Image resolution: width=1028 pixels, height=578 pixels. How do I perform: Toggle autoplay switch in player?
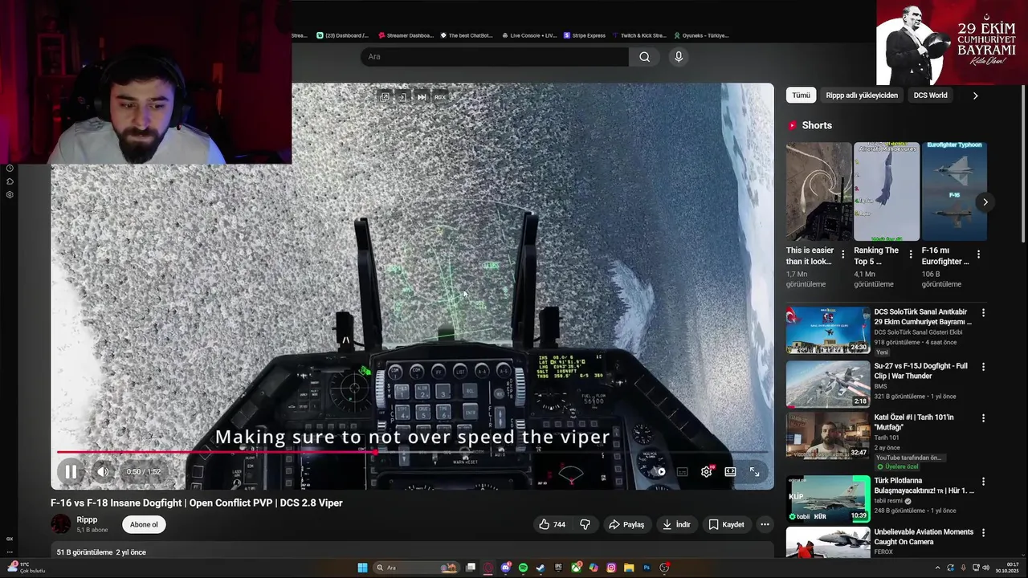[x=659, y=472]
